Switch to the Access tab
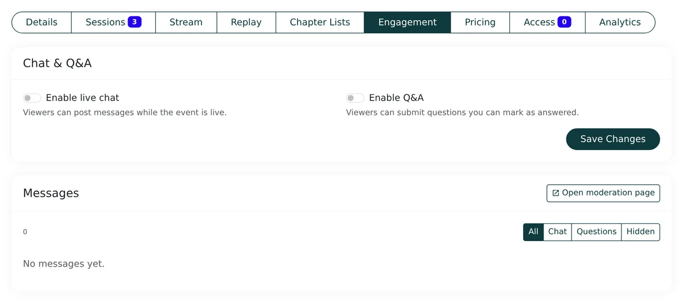This screenshot has width=683, height=303. [548, 22]
